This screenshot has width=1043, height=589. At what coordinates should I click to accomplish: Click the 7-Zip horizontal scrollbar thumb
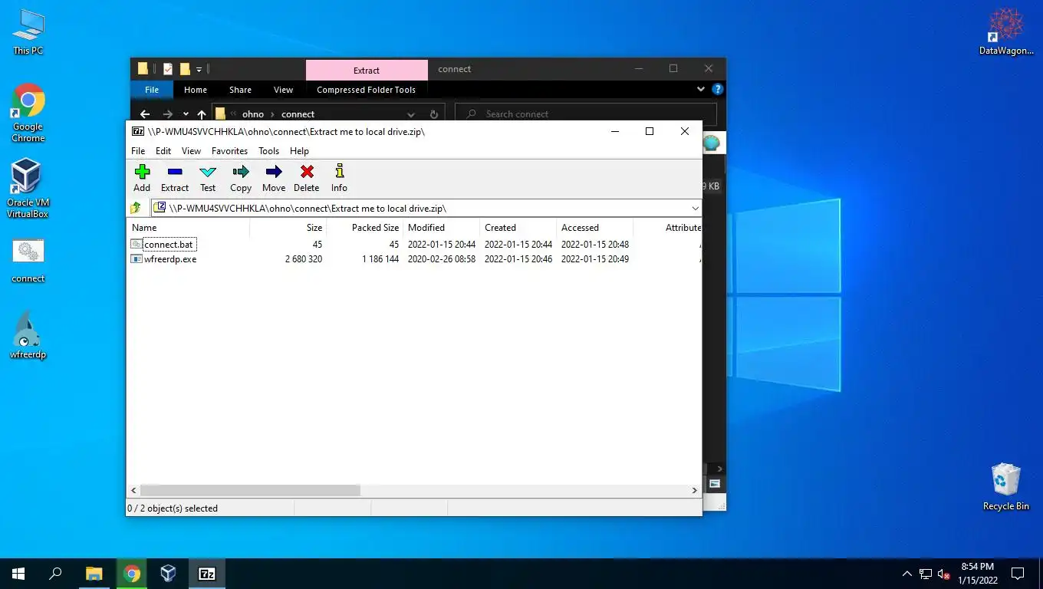(250, 490)
